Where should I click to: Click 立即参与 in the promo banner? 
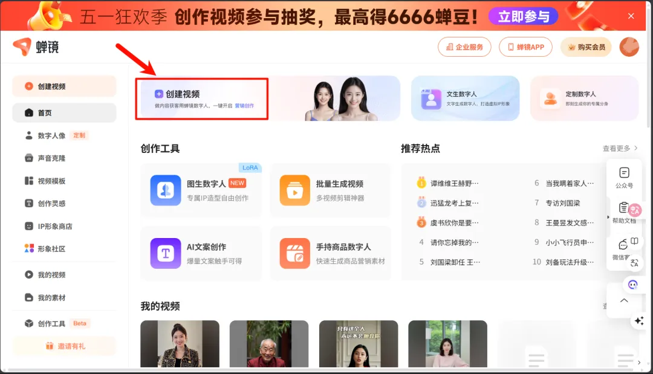point(524,17)
